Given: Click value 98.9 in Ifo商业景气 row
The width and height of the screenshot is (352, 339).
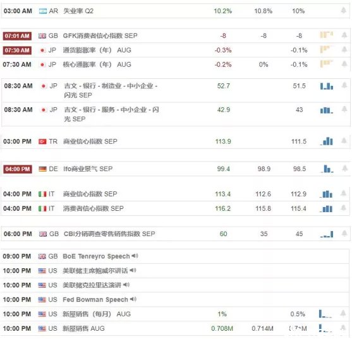Looking at the screenshot, I should click(x=264, y=169).
